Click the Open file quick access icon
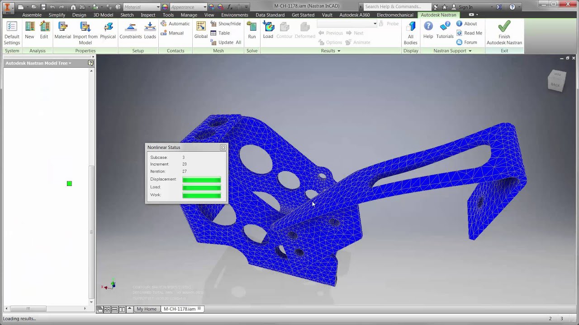Viewport: 579px width, 325px height. click(x=34, y=7)
